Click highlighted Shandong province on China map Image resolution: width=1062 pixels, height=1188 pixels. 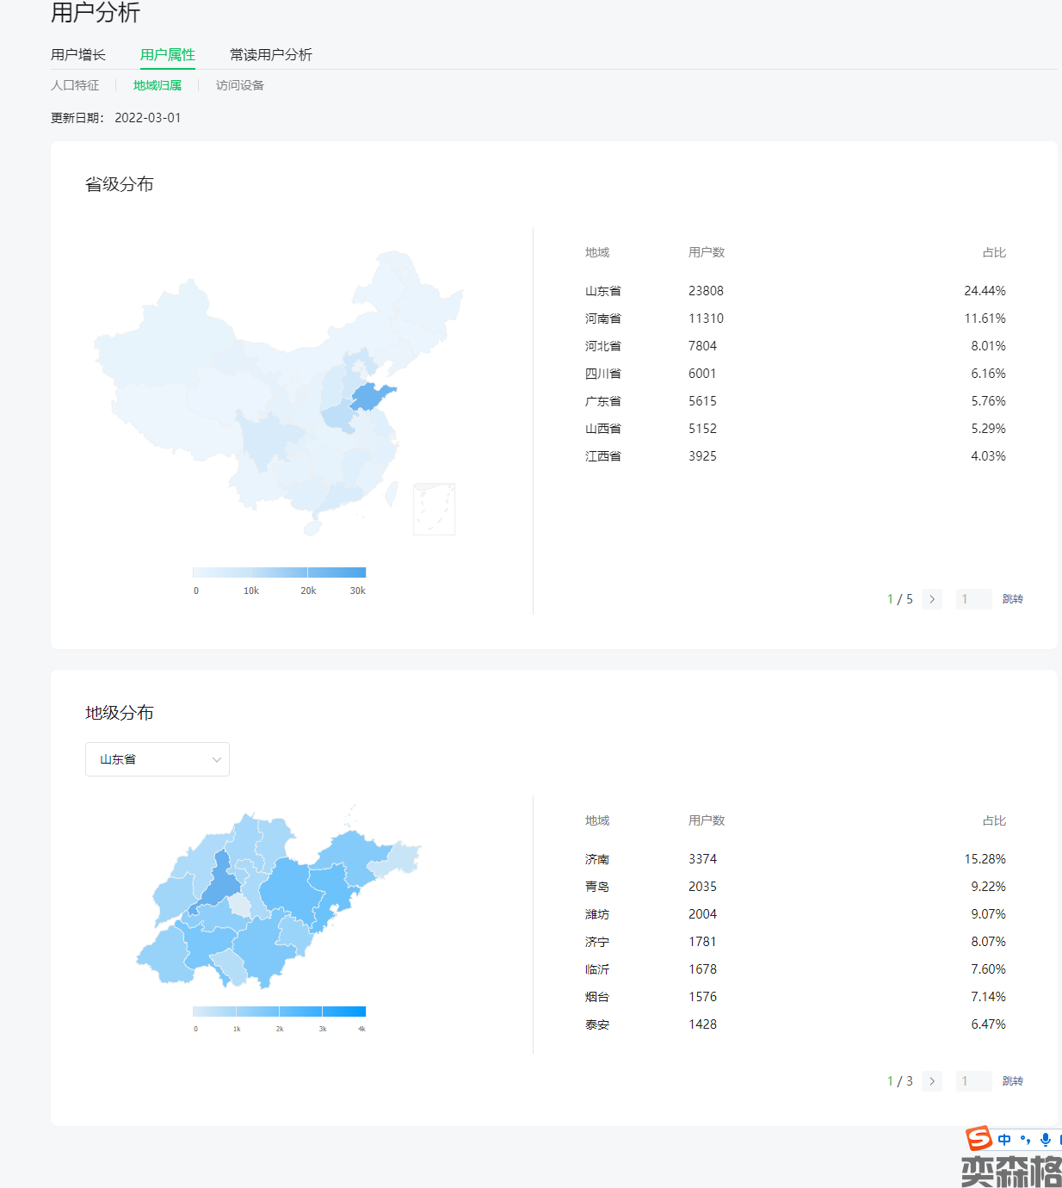coord(372,397)
